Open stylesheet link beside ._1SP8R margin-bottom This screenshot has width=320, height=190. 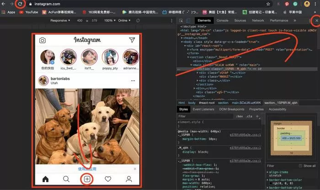[x=245, y=135]
